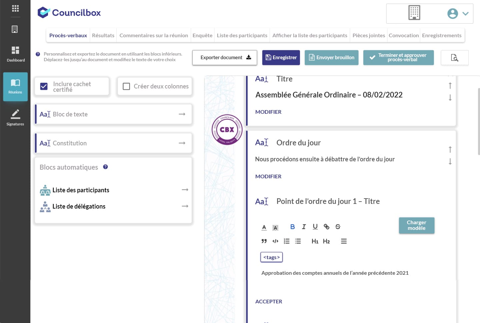
Task: Insert a blockquote in the editor
Action: [264, 241]
